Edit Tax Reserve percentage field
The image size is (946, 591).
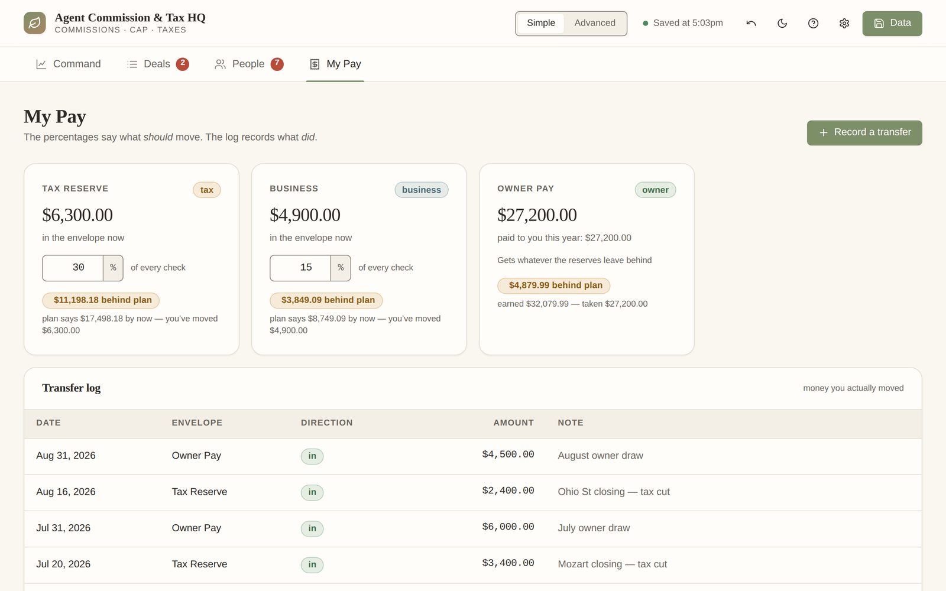click(73, 268)
